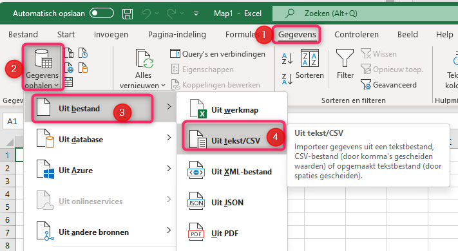The image size is (458, 251).
Task: Click the Select All corner triangle
Action: pyautogui.click(x=10, y=142)
